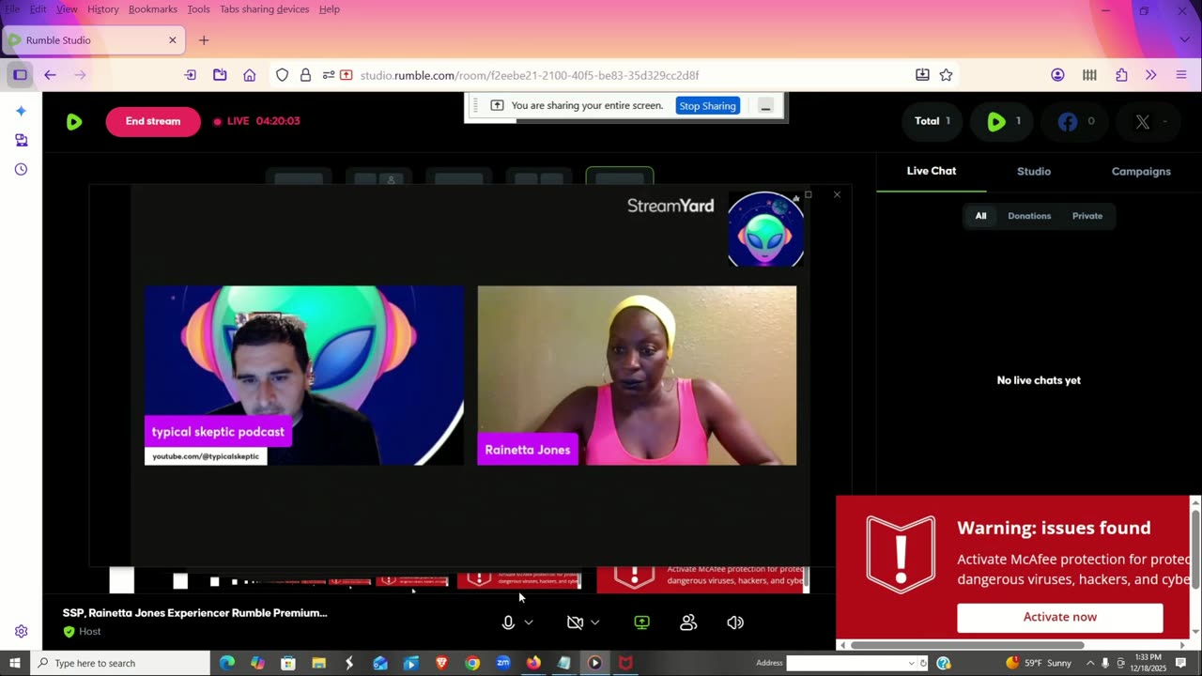Image resolution: width=1202 pixels, height=676 pixels.
Task: Open the Help menu
Action: [330, 9]
